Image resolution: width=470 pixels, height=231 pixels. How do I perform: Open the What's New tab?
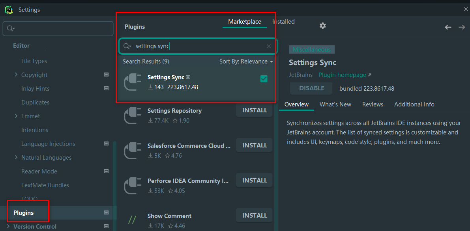pyautogui.click(x=335, y=104)
